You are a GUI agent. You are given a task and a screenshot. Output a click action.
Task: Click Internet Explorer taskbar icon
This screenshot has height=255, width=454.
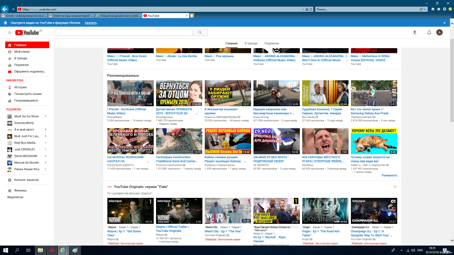62,250
